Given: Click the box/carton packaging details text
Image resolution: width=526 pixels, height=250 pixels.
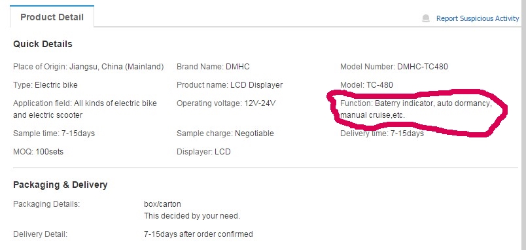Looking at the screenshot, I should [x=162, y=204].
